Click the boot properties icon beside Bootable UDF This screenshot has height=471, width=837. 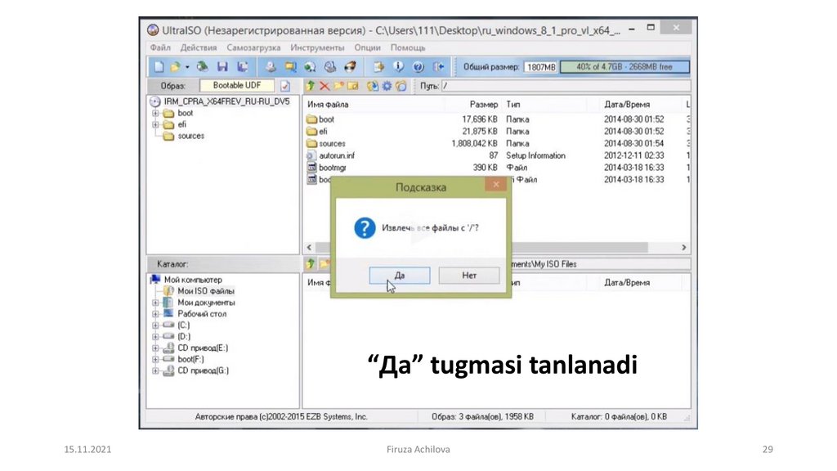285,86
